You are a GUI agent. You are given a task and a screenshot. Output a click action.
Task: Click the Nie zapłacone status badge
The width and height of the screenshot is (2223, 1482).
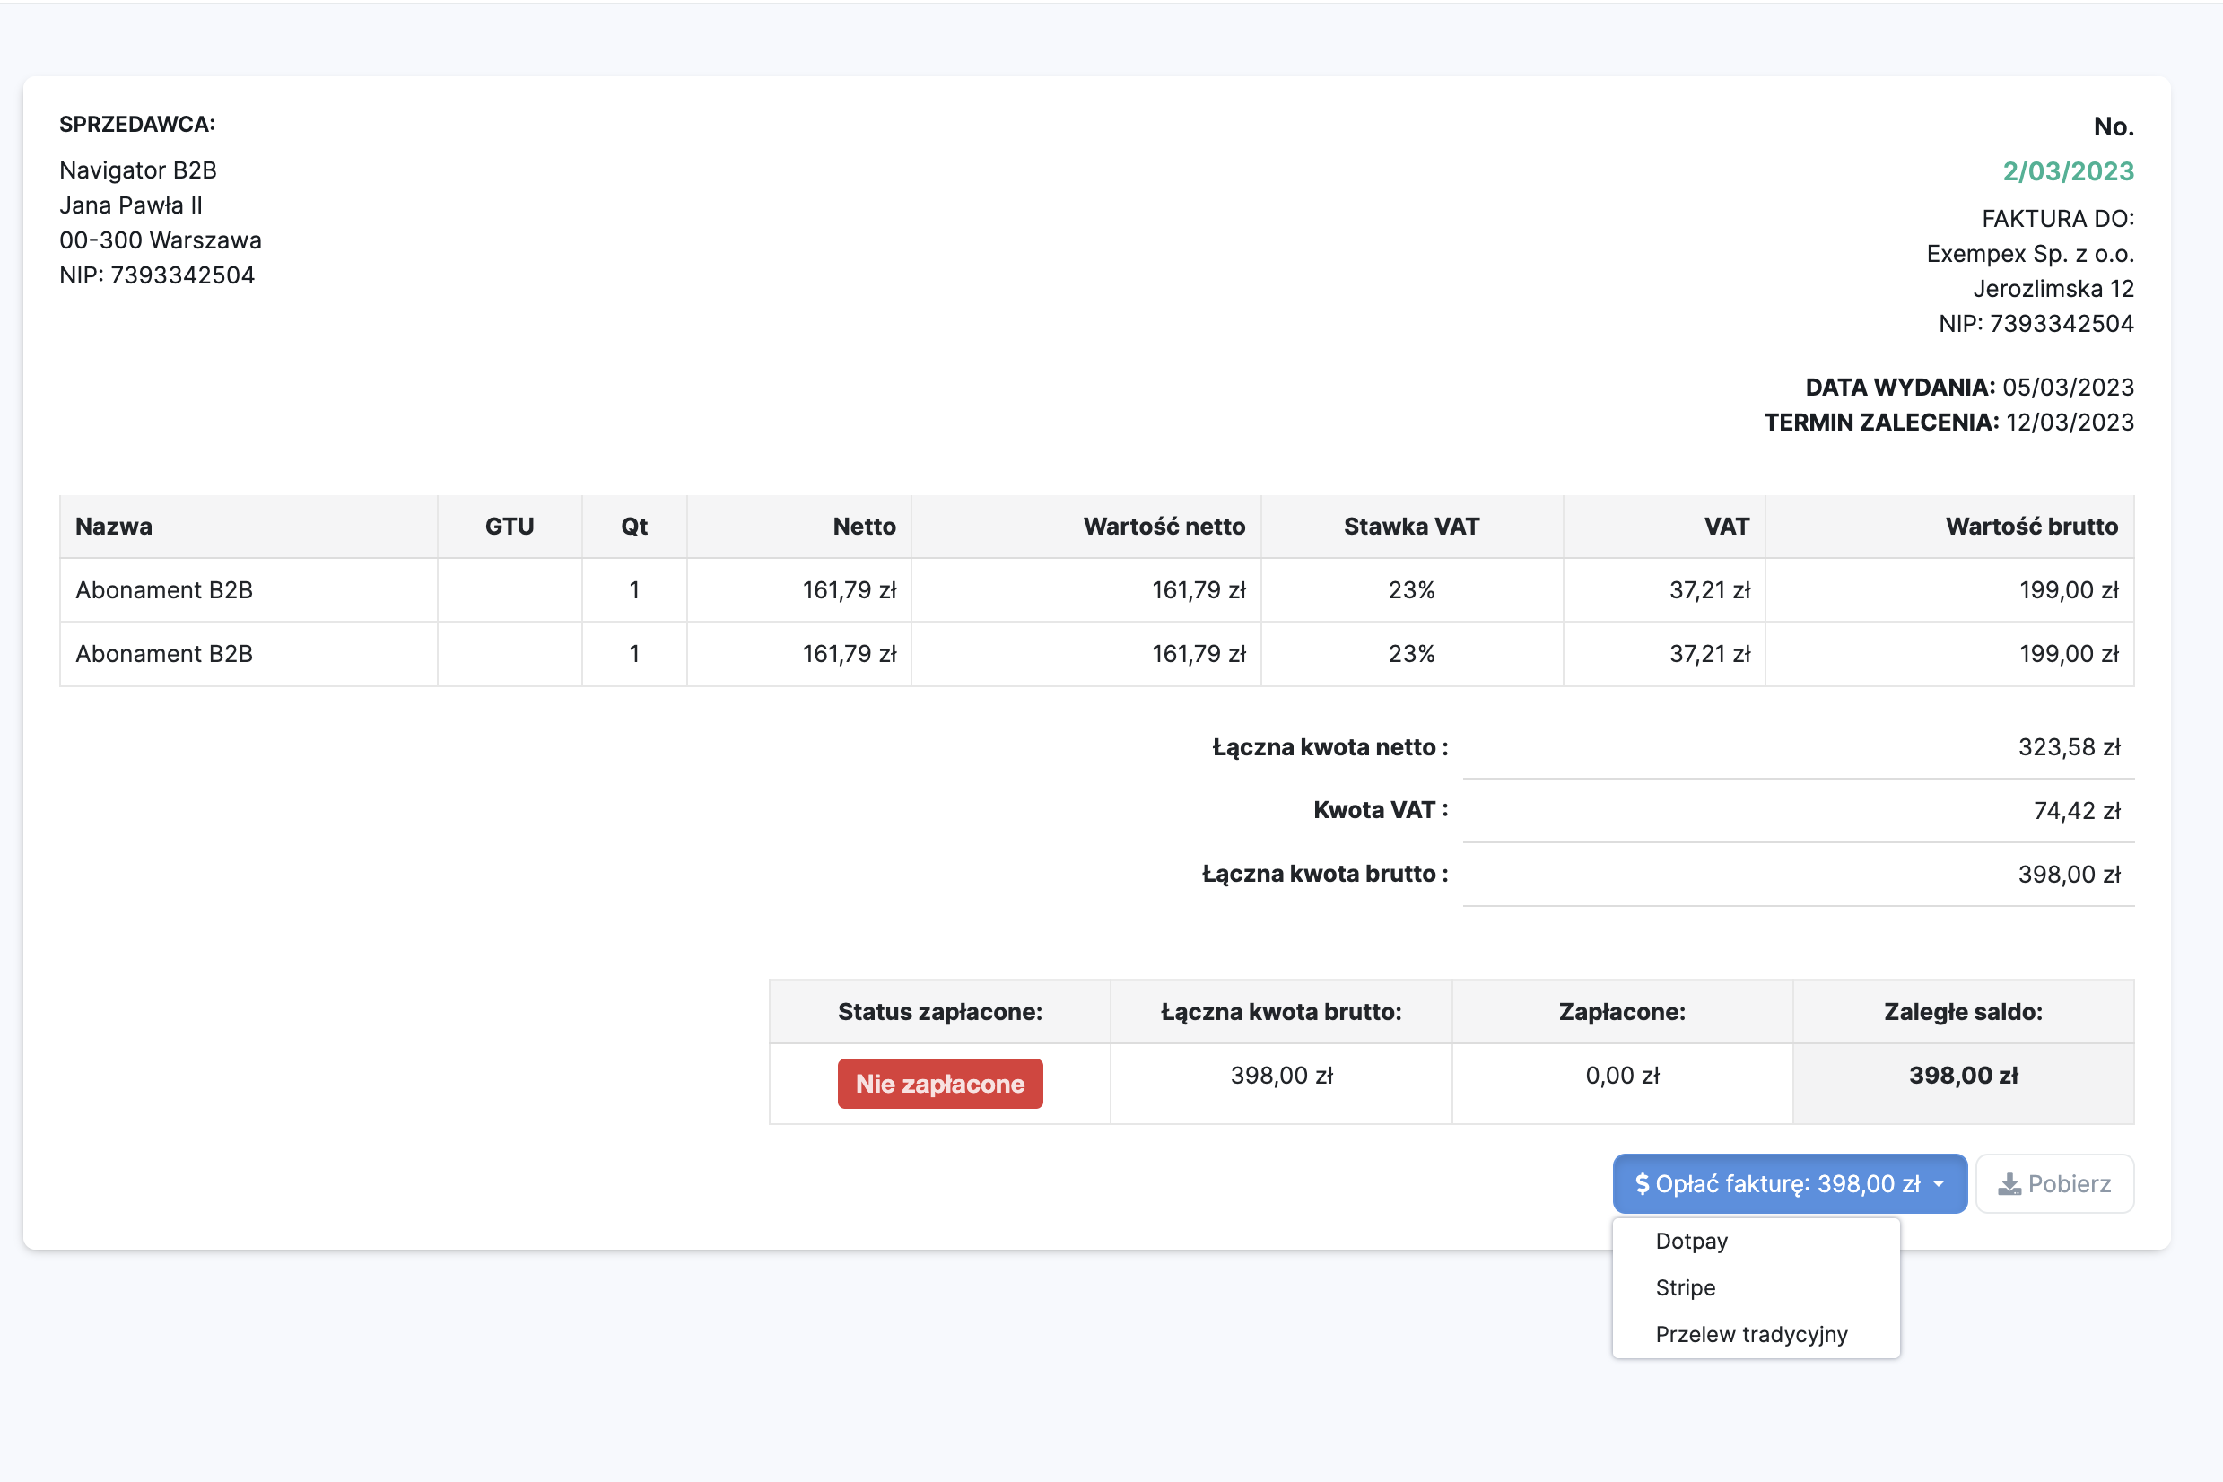click(939, 1084)
